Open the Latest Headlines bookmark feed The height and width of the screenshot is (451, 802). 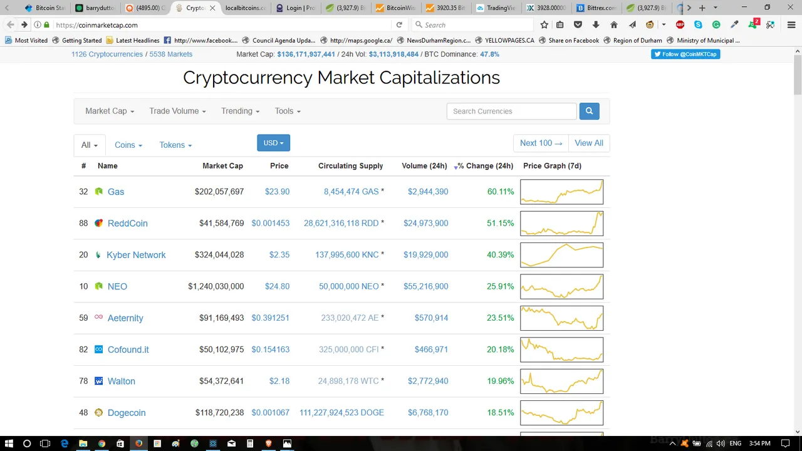pyautogui.click(x=133, y=40)
